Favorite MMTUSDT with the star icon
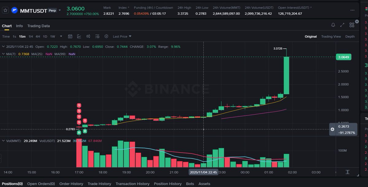Image resolution: width=368 pixels, height=187 pixels. [x=5, y=10]
